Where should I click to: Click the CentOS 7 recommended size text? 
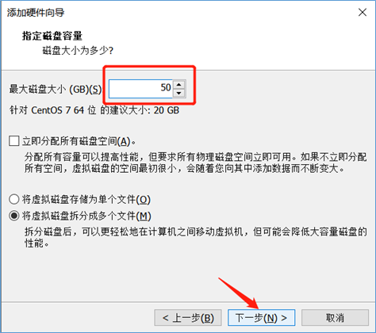tap(94, 110)
